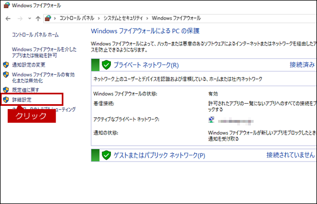Click shield icon beside 詳細設定

[6, 99]
